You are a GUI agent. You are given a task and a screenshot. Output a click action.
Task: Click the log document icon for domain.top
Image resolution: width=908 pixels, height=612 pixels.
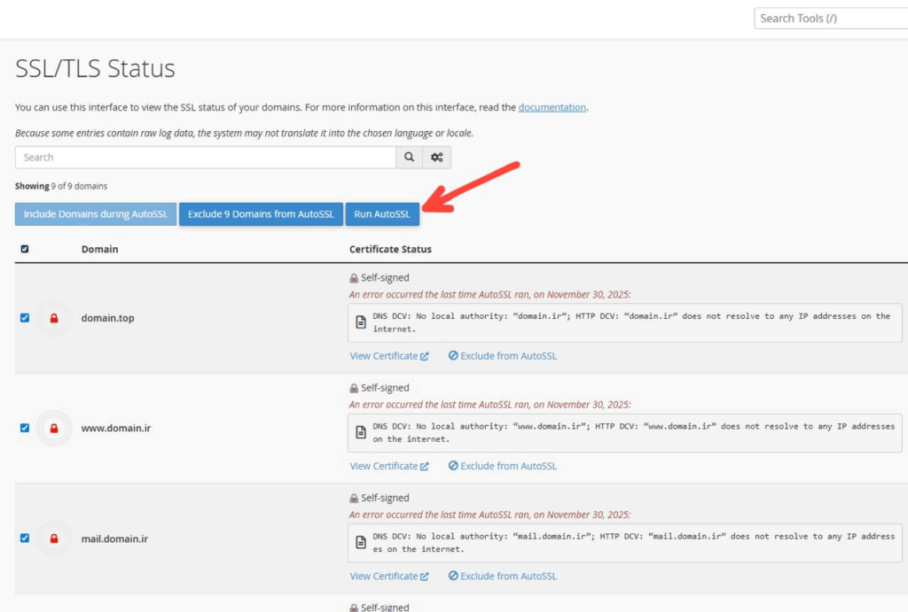pos(361,322)
